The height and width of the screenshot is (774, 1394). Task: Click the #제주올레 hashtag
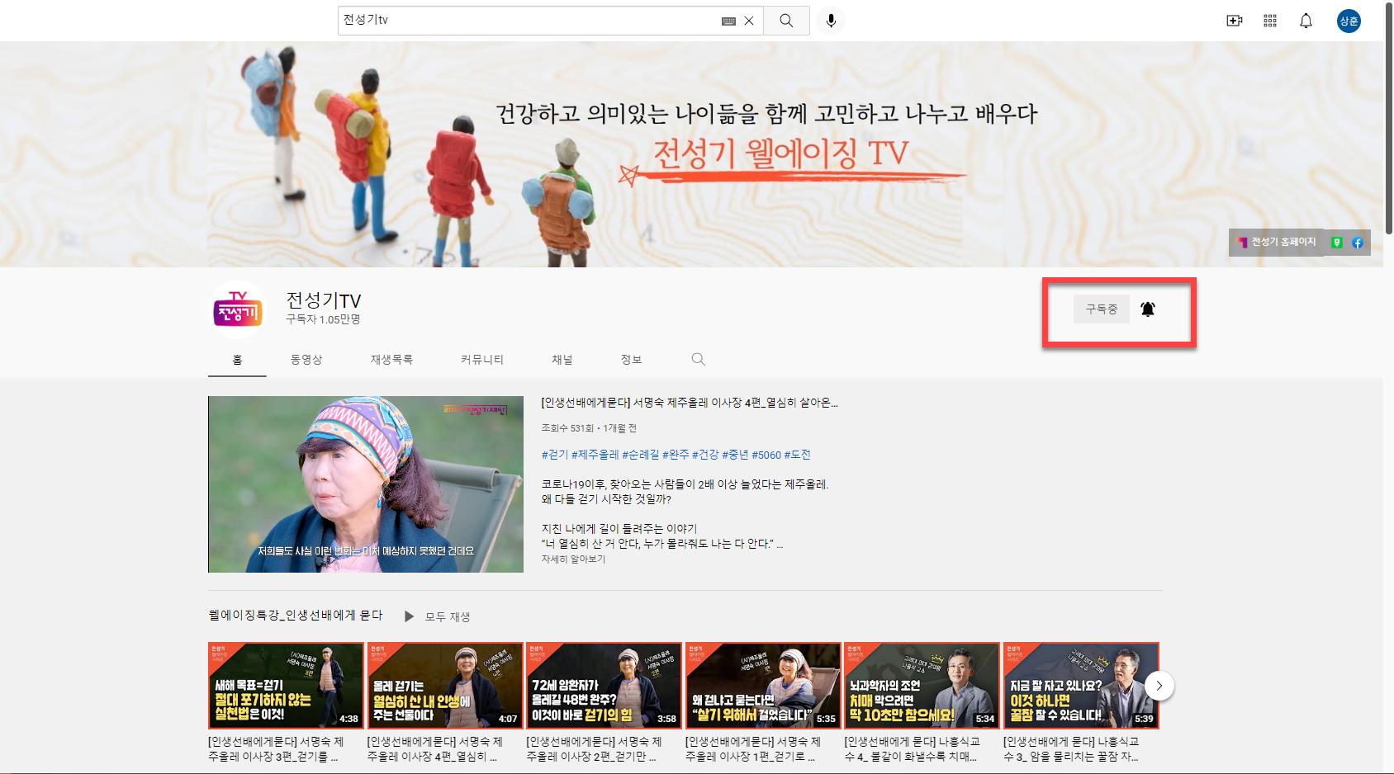point(595,455)
